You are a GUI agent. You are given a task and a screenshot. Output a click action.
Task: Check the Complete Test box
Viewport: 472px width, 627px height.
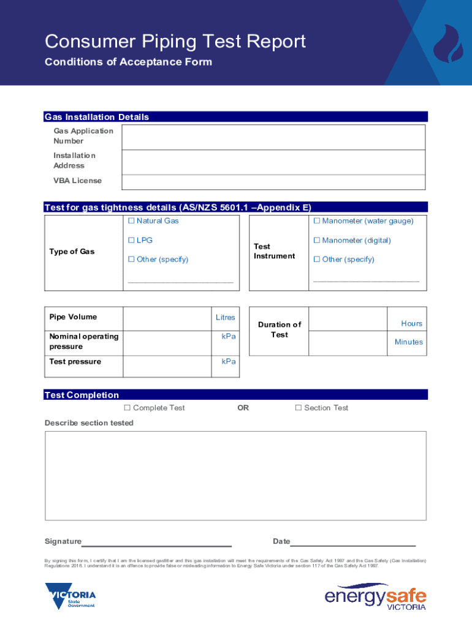click(128, 408)
